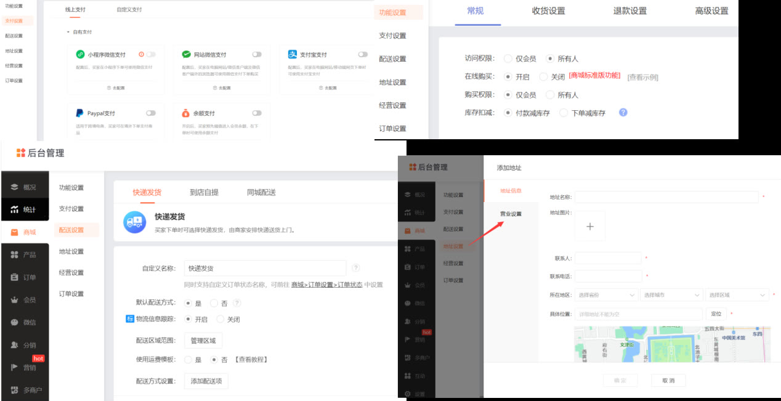The width and height of the screenshot is (781, 401).
Task: Open the 选择省份 dropdown
Action: tap(607, 294)
